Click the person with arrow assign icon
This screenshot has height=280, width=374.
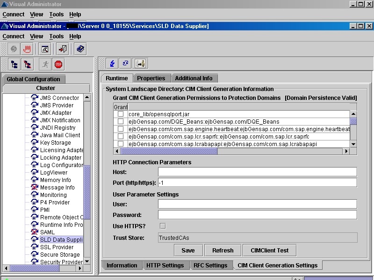tap(140, 63)
